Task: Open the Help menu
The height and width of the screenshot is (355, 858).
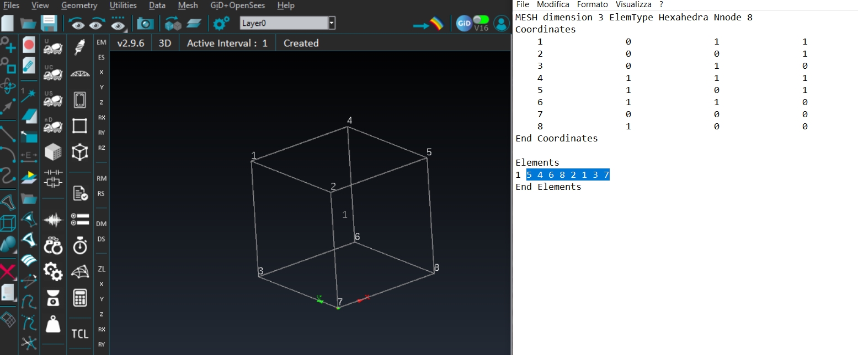Action: tap(286, 6)
